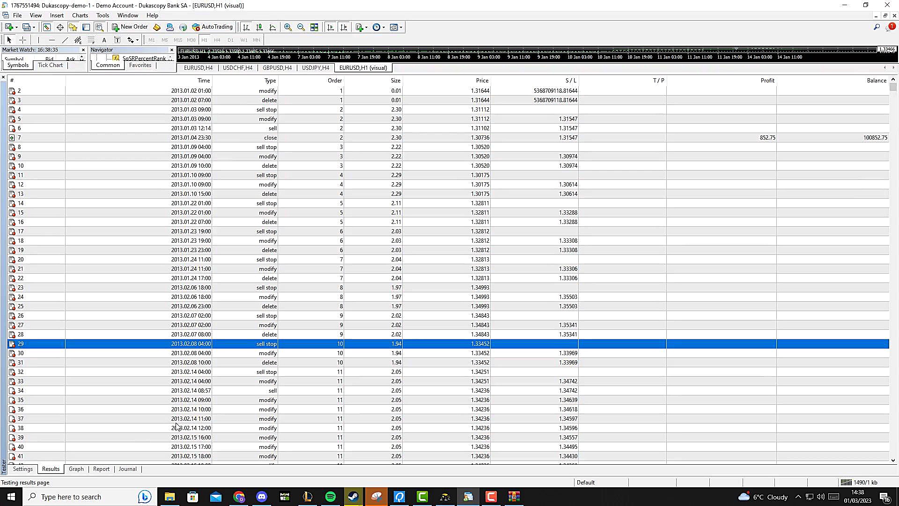Select result row 7 with profit 852.75

(448, 138)
